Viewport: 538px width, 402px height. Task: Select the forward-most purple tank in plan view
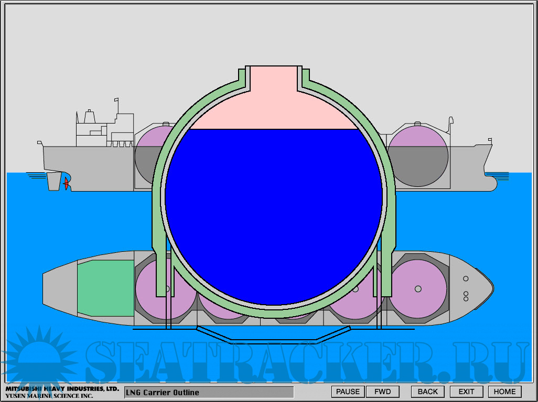click(x=418, y=288)
